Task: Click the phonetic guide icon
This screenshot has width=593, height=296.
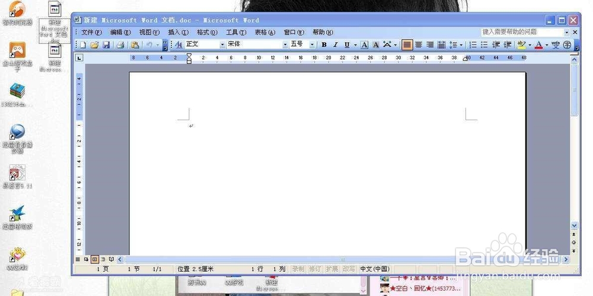Action: pyautogui.click(x=556, y=45)
